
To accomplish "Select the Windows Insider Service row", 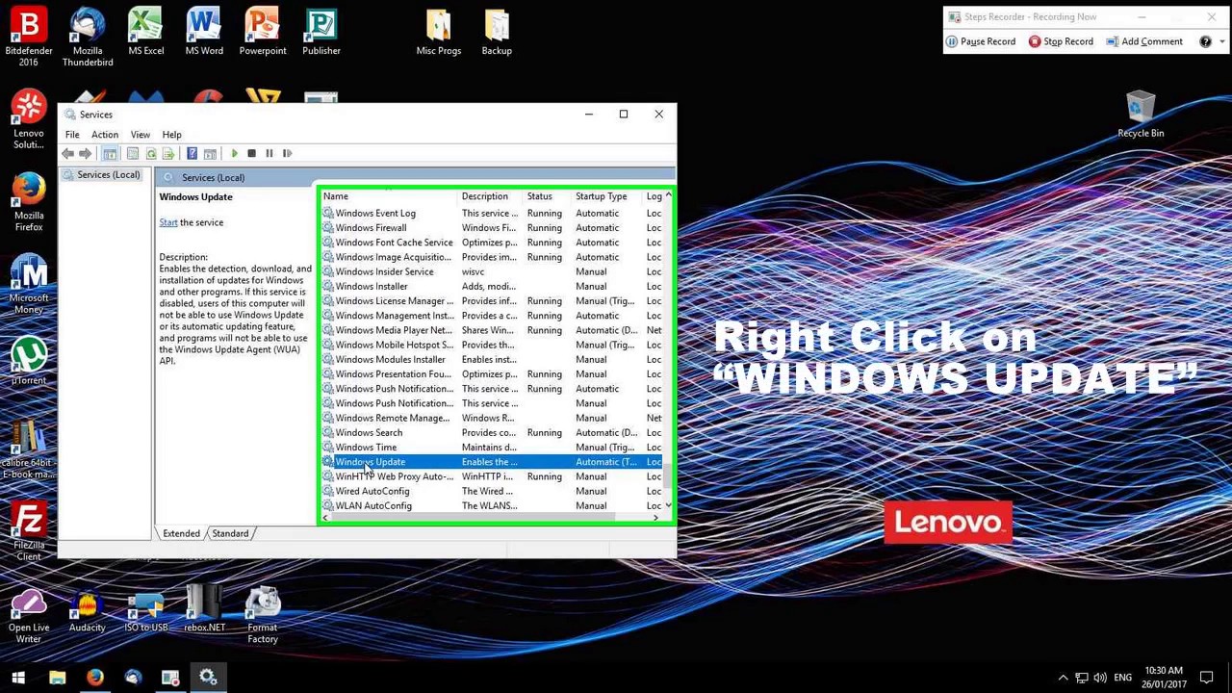I will click(x=491, y=272).
